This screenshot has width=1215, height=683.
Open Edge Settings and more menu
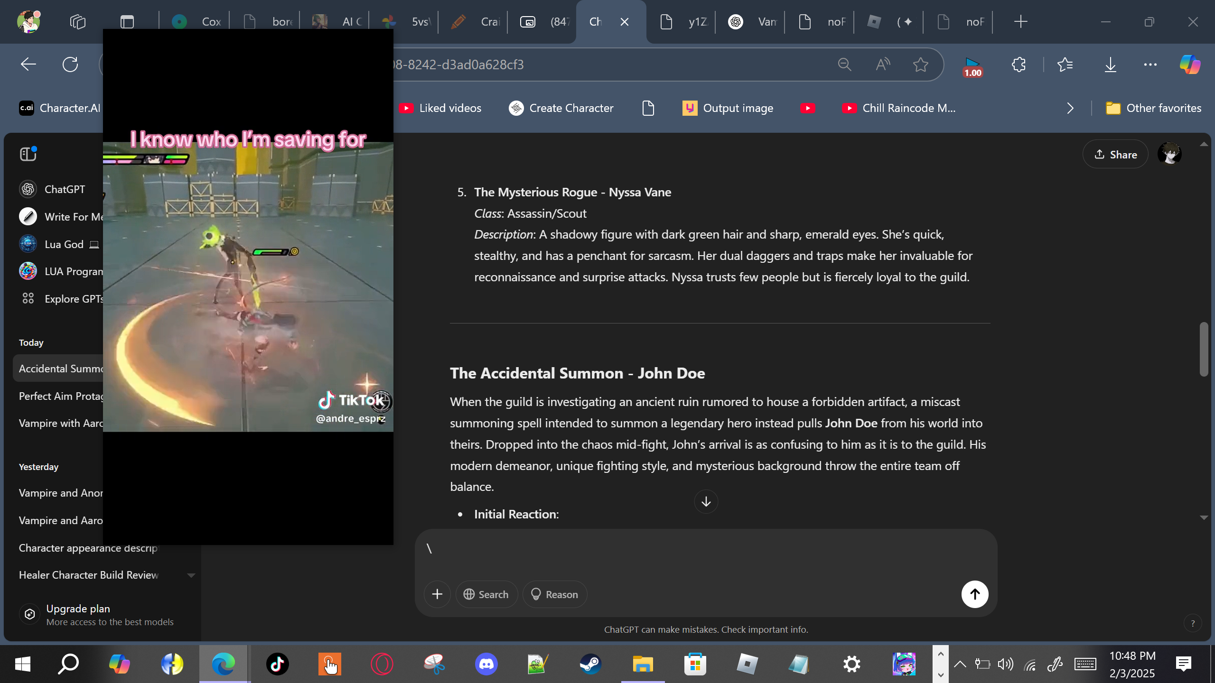coord(1150,65)
